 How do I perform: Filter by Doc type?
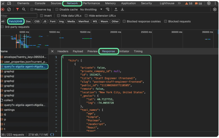tap(28, 21)
